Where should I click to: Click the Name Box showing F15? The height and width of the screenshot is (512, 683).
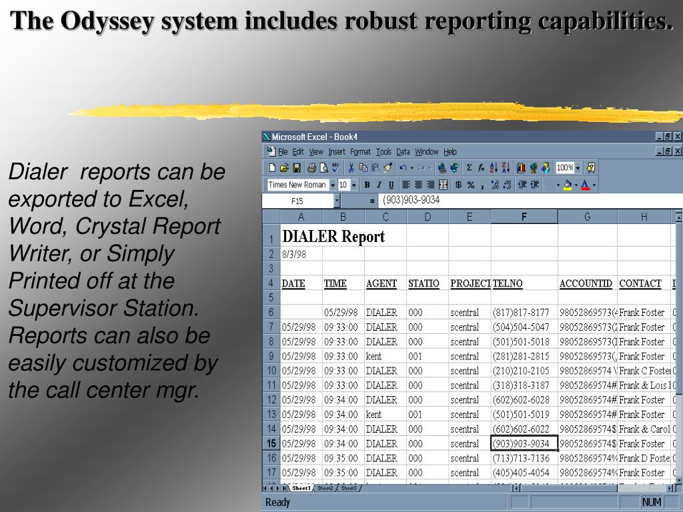(298, 201)
